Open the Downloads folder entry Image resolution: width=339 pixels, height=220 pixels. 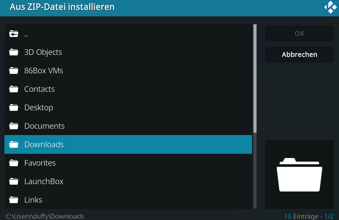[128, 144]
